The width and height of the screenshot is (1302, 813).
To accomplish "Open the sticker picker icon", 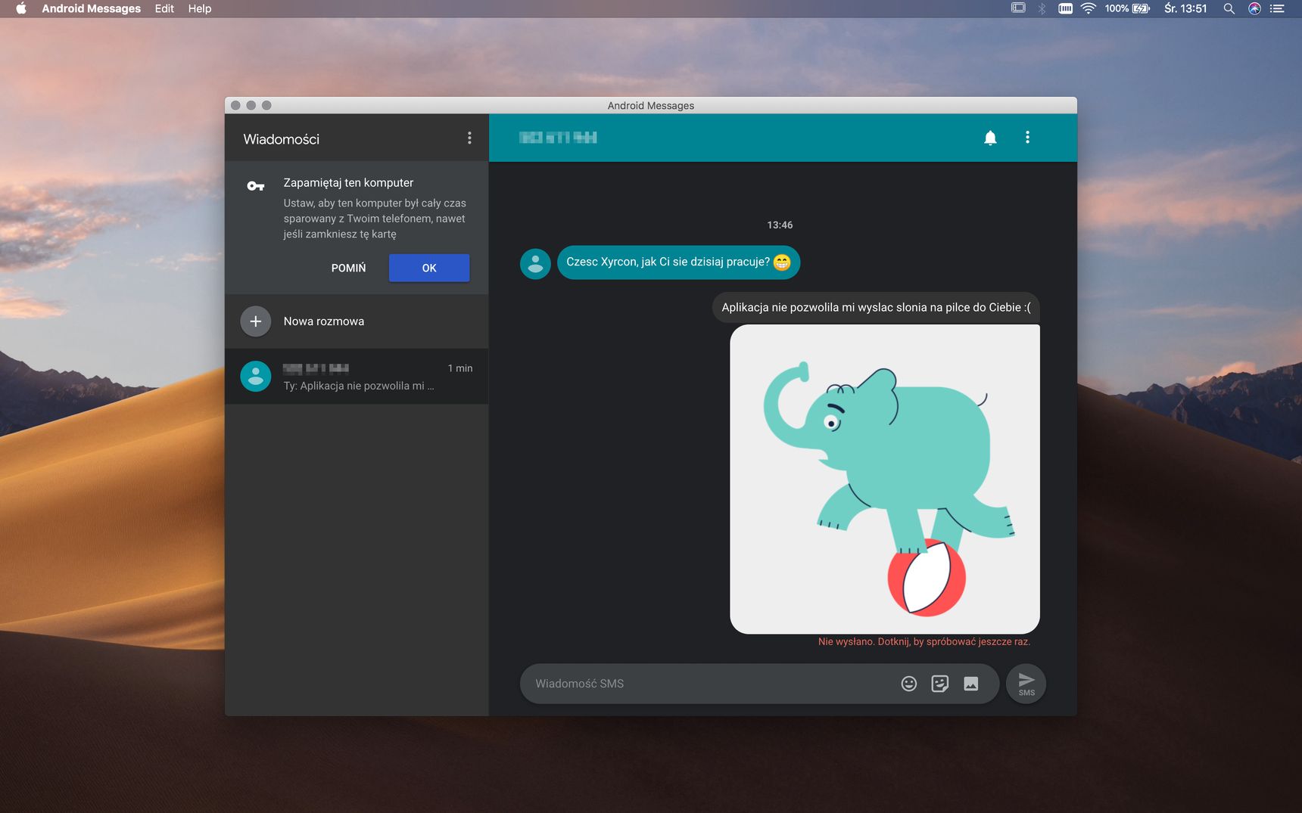I will click(x=940, y=684).
